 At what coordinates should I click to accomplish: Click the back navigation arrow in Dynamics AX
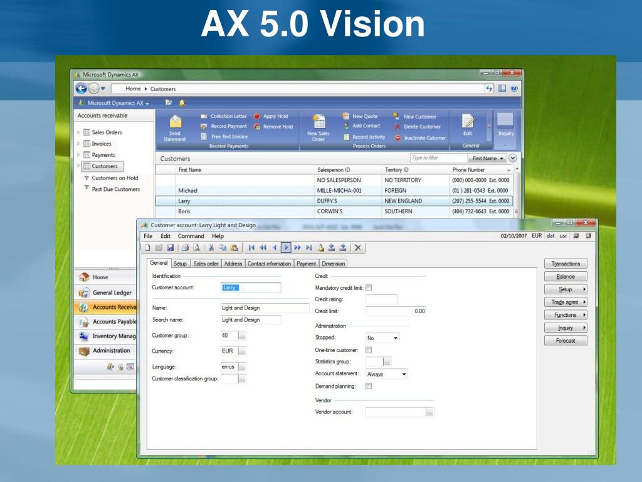[x=81, y=88]
